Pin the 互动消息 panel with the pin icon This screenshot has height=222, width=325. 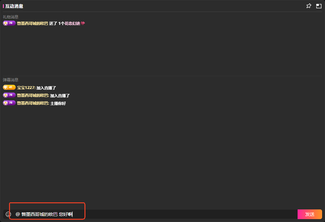coord(309,6)
